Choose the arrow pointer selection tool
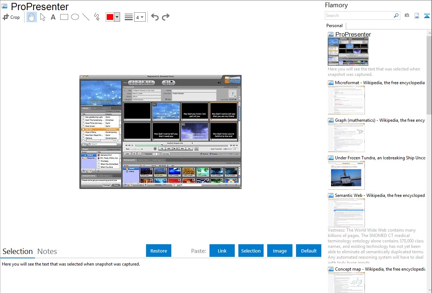Viewport: 432px width, 293px height. point(43,17)
